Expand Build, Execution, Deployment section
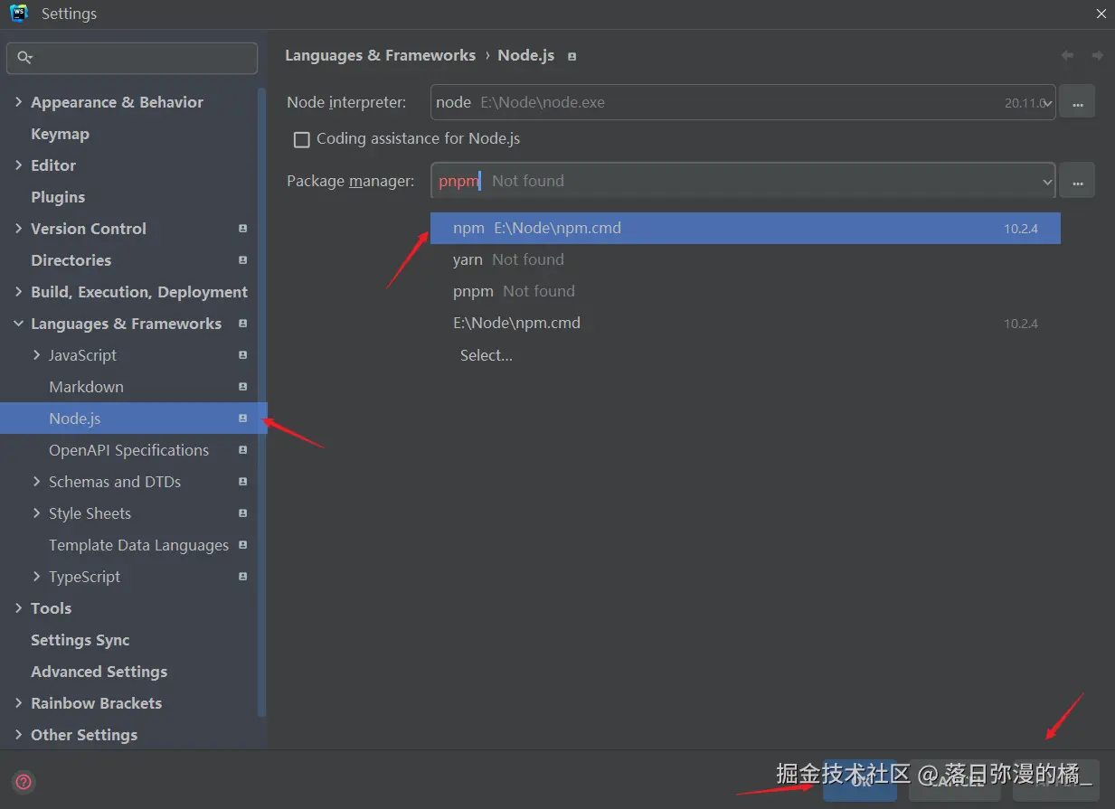Image resolution: width=1115 pixels, height=809 pixels. pyautogui.click(x=18, y=292)
